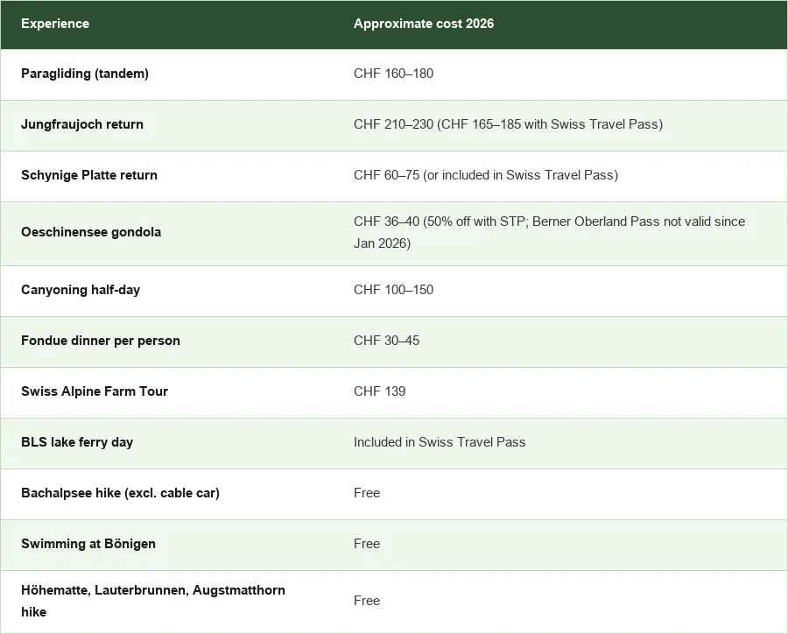Select the 'Canyoning half-day' row label

[x=81, y=290]
